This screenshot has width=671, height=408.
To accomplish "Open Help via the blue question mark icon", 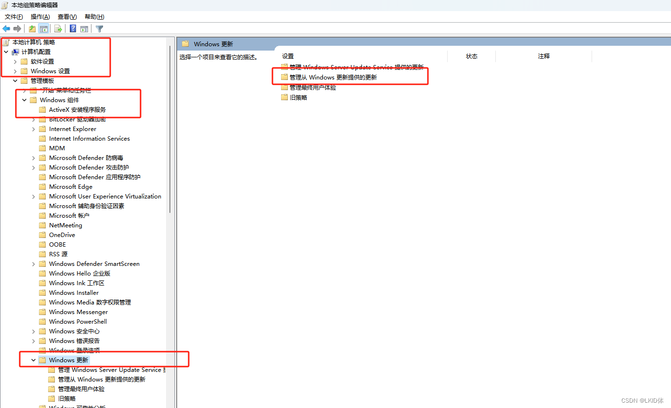I will (73, 29).
